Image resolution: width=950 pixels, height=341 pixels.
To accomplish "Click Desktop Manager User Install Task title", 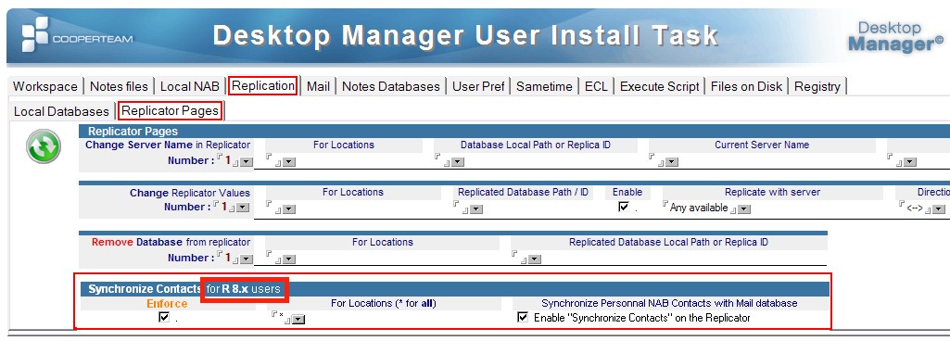I will [465, 36].
